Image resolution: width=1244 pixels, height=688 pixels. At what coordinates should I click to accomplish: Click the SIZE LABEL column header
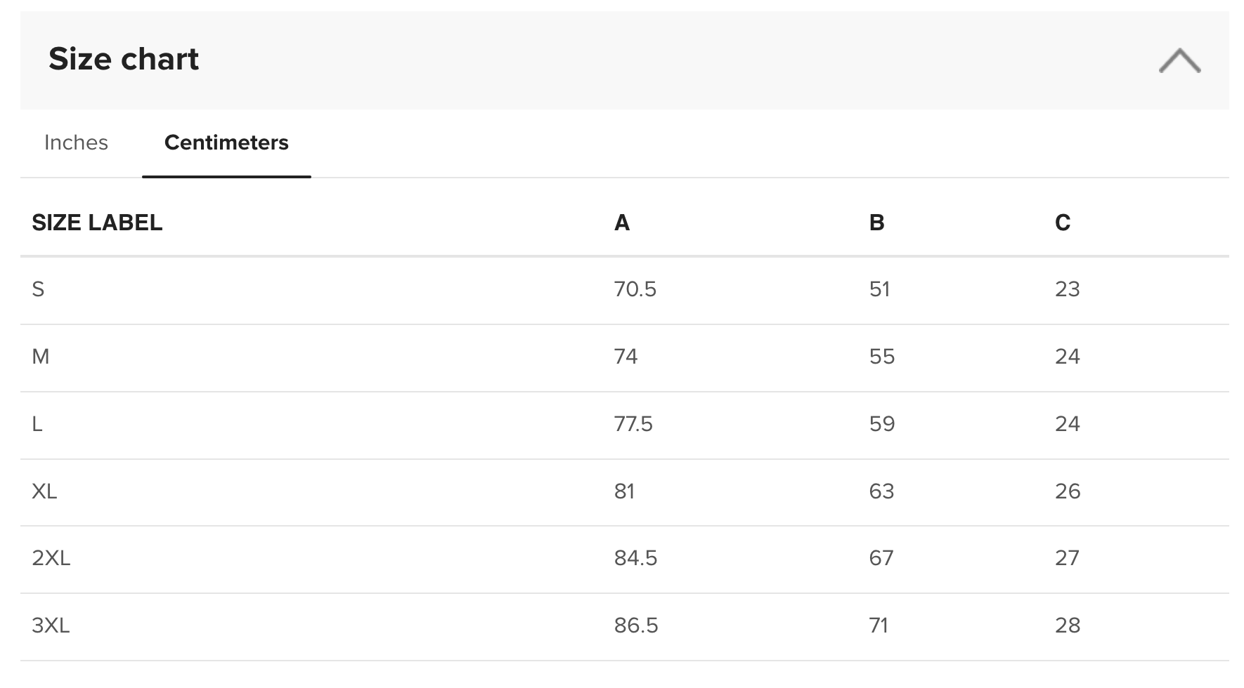[97, 223]
